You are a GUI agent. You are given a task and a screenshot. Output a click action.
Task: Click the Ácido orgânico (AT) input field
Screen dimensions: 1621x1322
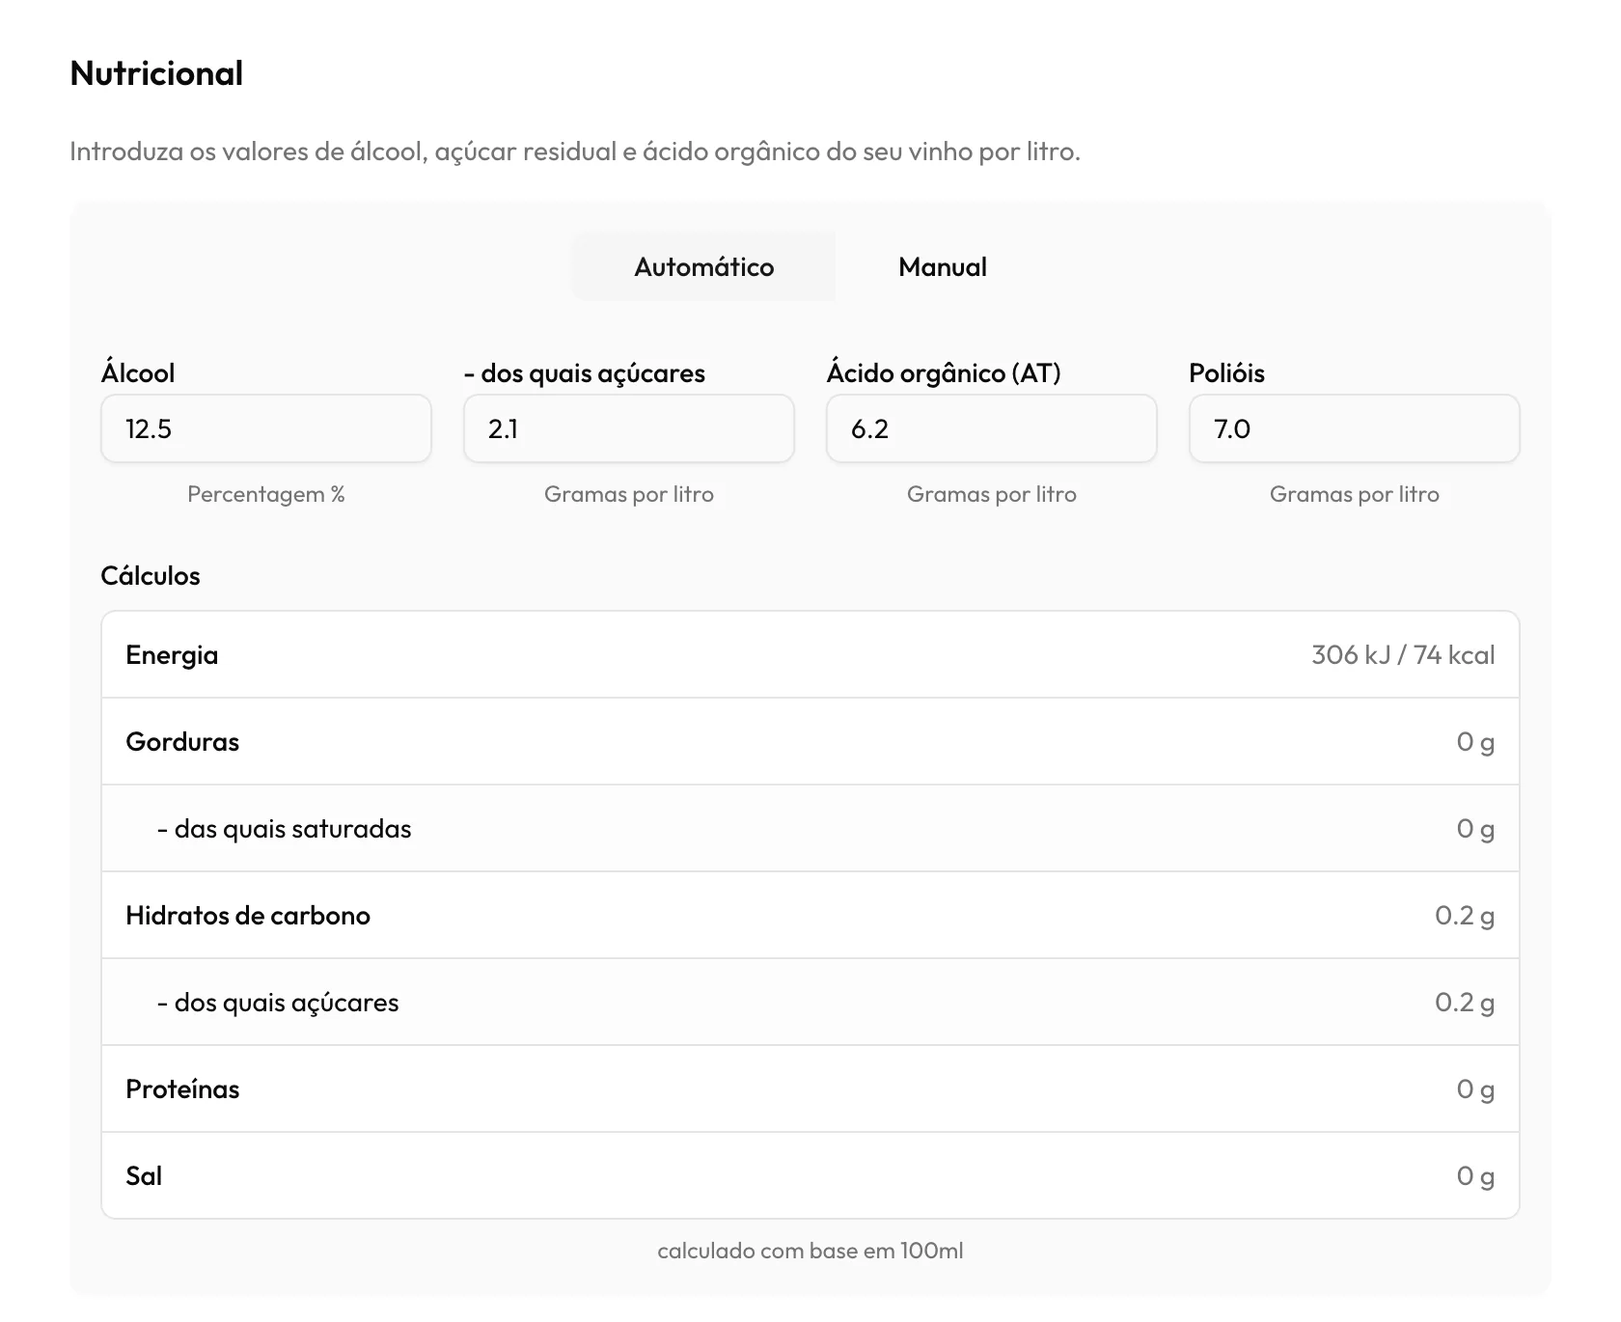click(992, 428)
